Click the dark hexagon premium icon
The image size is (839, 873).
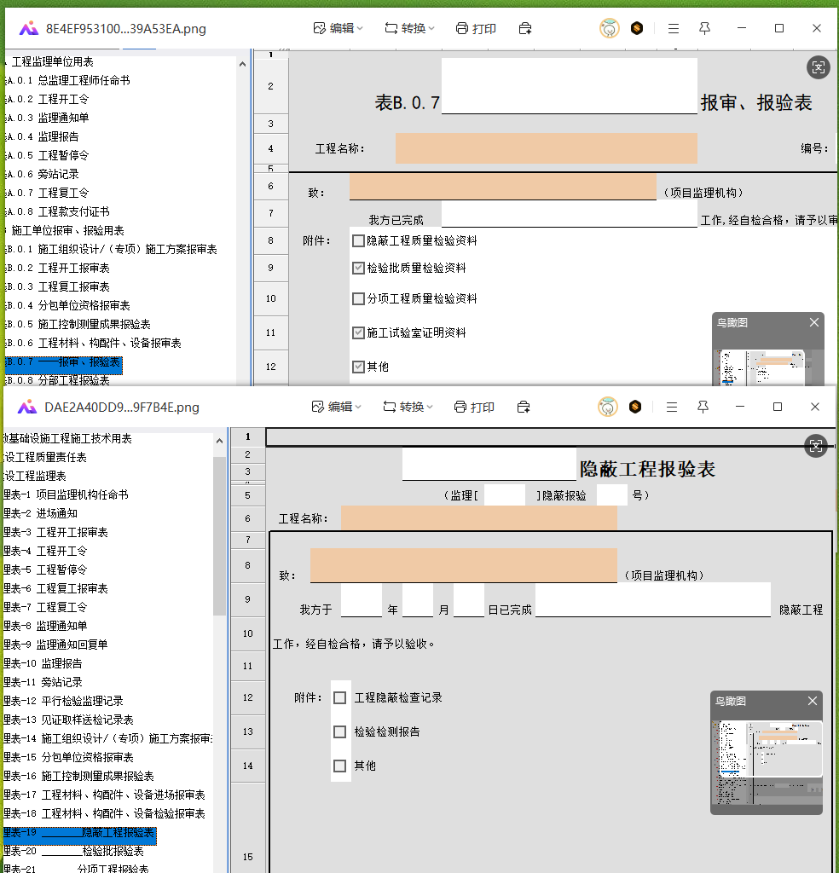(636, 27)
